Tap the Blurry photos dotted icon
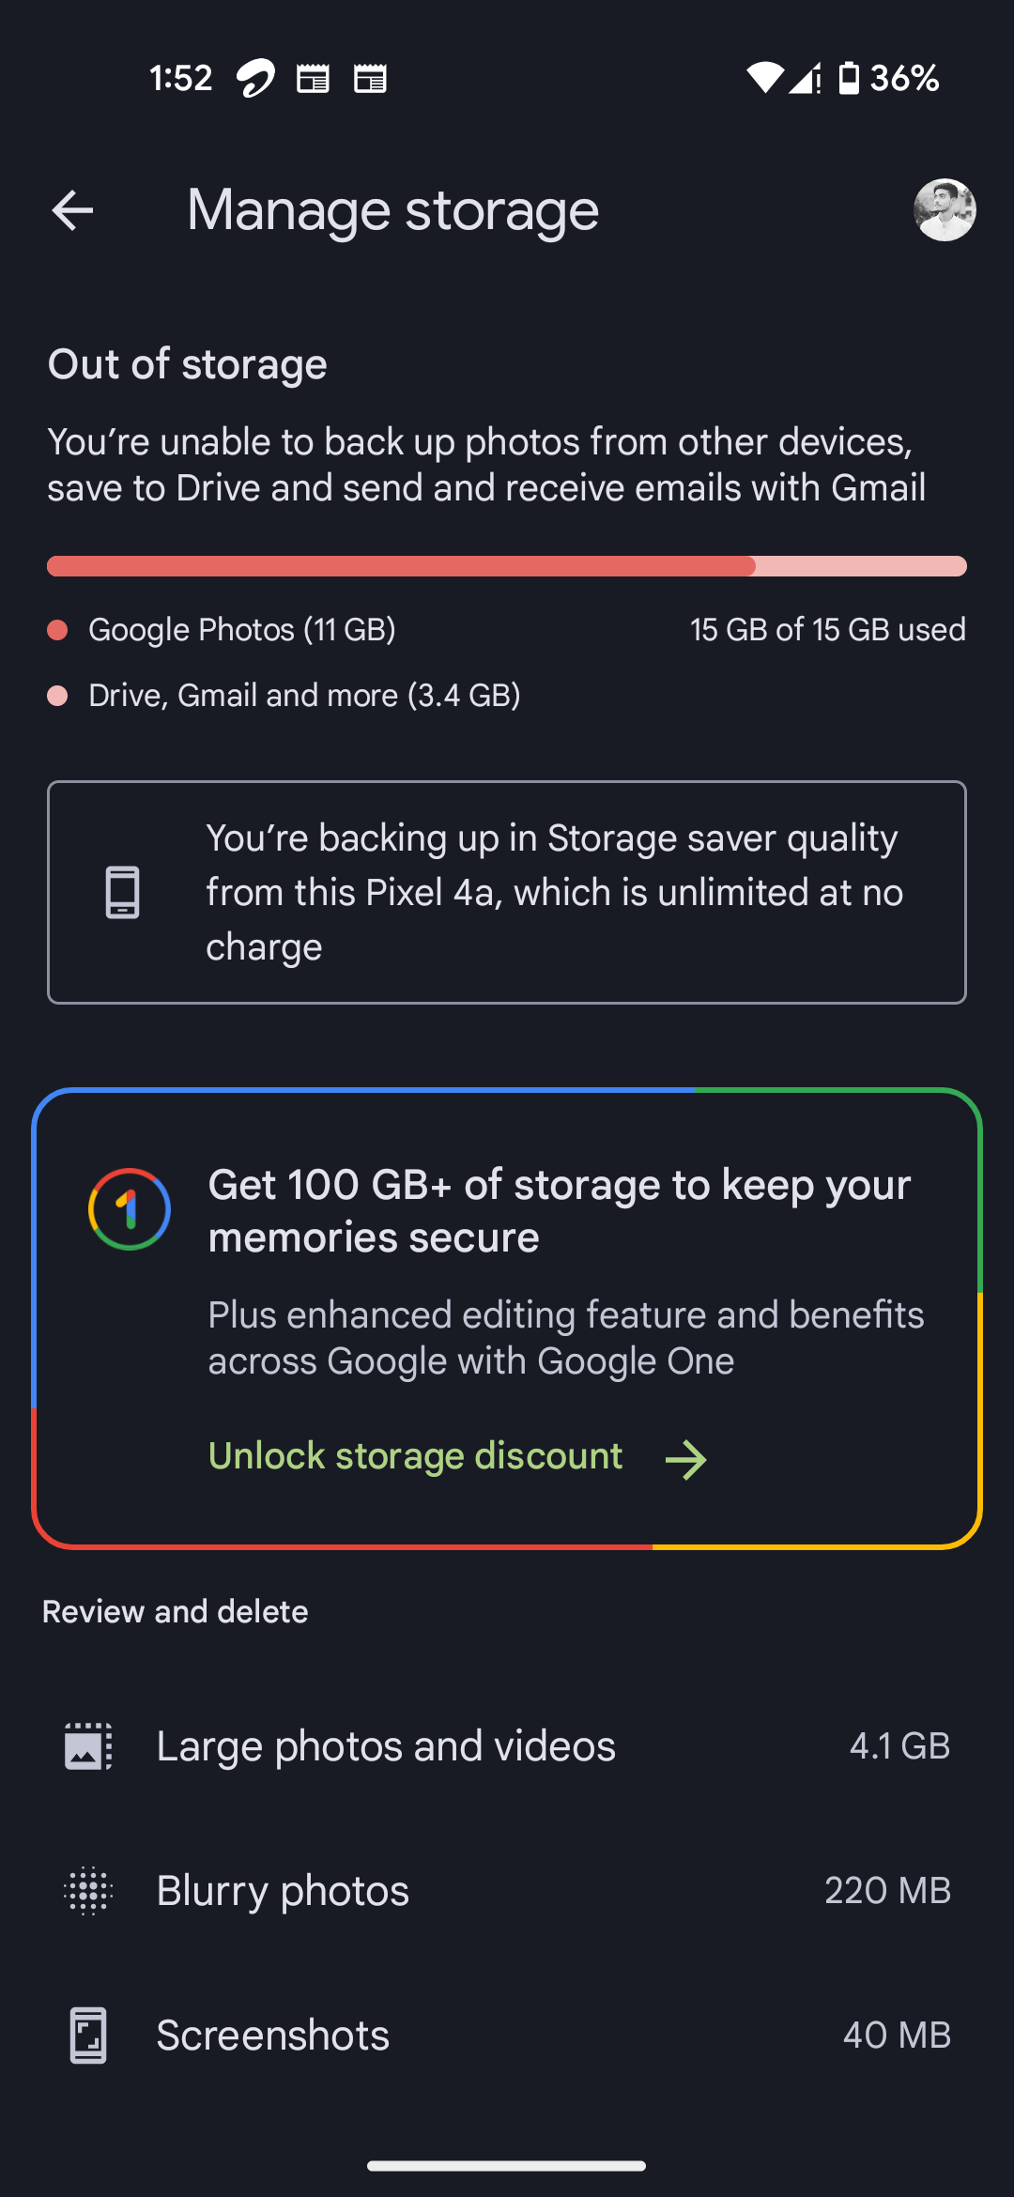 tap(88, 1890)
